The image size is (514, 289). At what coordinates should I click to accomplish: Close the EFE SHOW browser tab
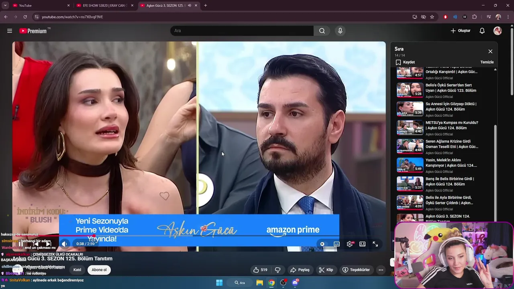coord(132,6)
